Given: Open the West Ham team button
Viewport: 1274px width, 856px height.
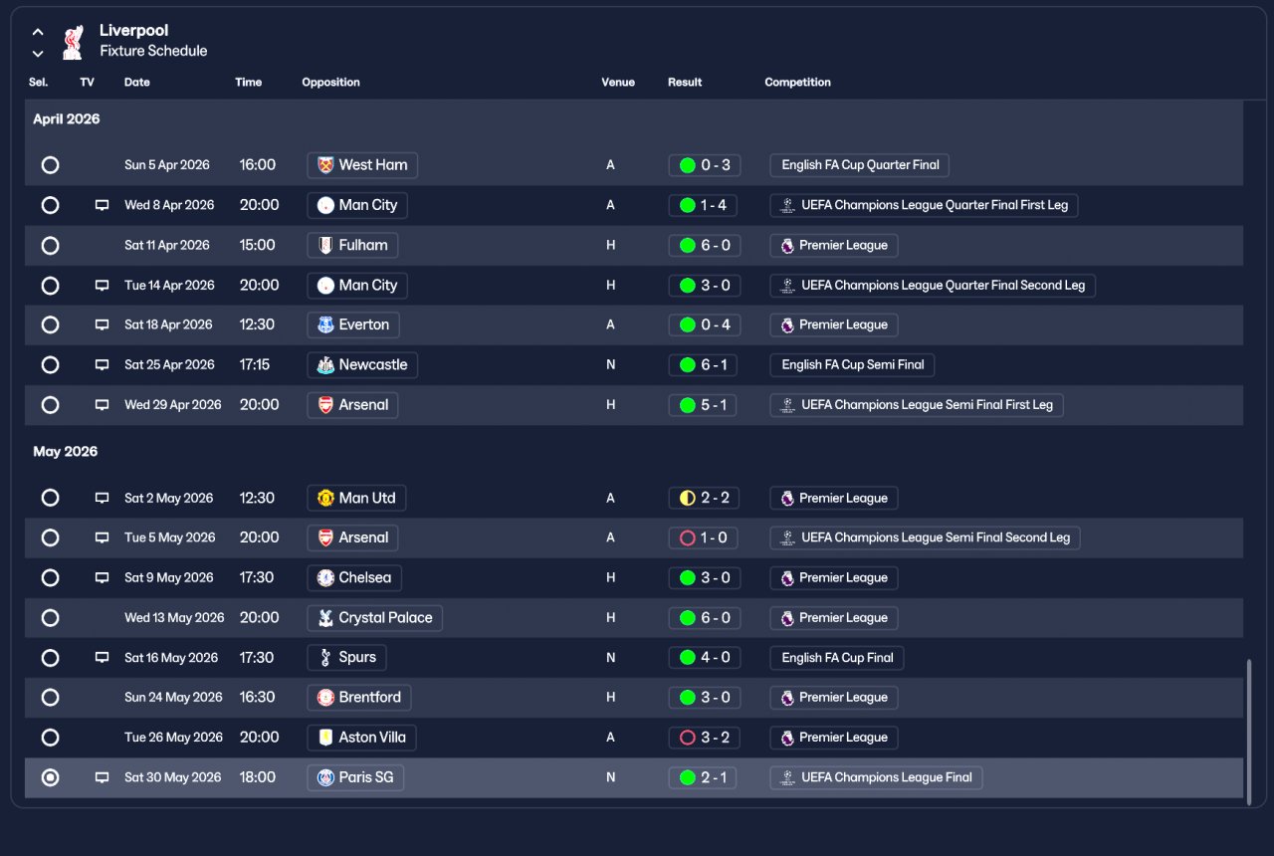Looking at the screenshot, I should [x=362, y=165].
